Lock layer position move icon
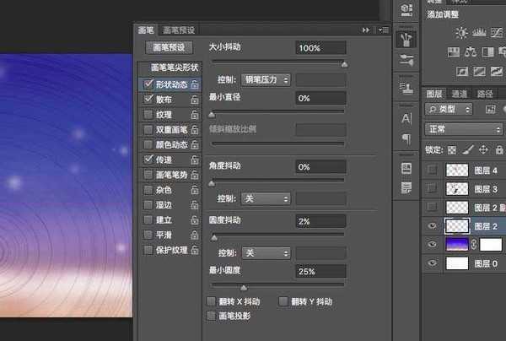 click(483, 150)
